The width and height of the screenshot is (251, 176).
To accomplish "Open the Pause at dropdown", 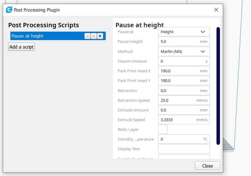I will pyautogui.click(x=184, y=32).
